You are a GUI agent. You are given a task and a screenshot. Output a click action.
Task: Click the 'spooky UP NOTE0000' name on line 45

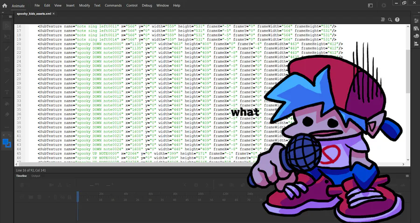pos(97,153)
